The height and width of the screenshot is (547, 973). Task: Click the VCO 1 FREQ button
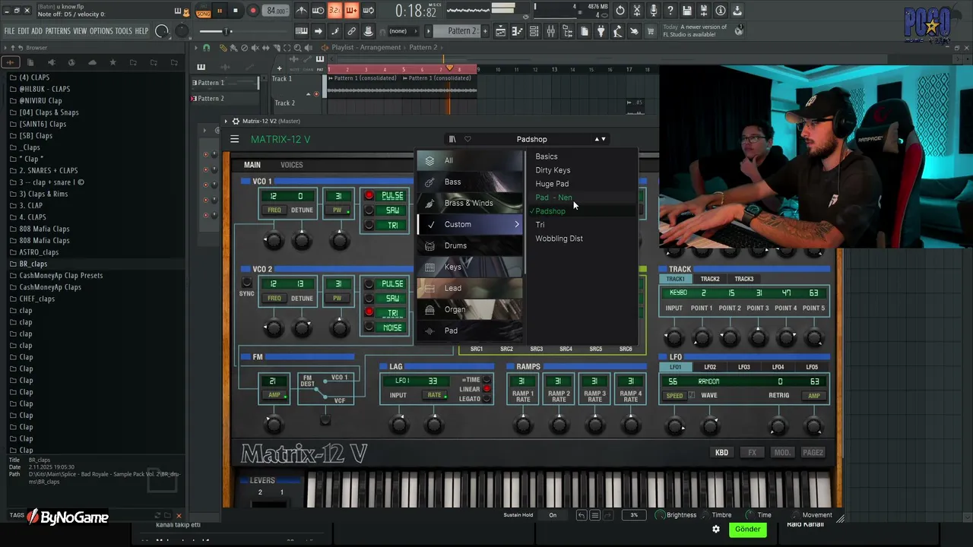[x=274, y=210]
